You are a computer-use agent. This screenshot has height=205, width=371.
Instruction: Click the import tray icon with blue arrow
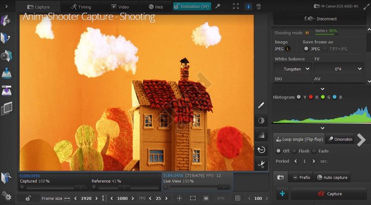pyautogui.click(x=6, y=73)
